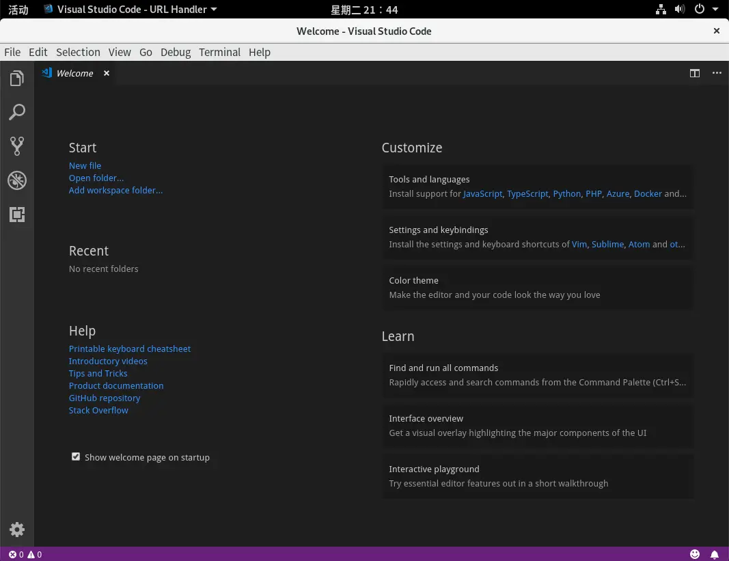
Task: Select the Welcome tab
Action: pos(74,73)
